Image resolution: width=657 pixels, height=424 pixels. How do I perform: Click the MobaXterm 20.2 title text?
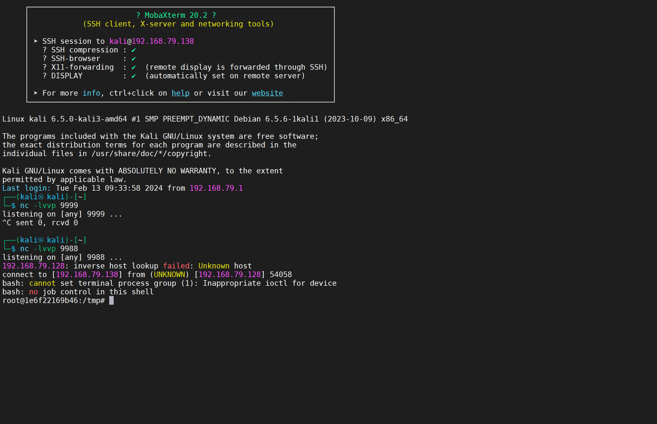tap(176, 15)
